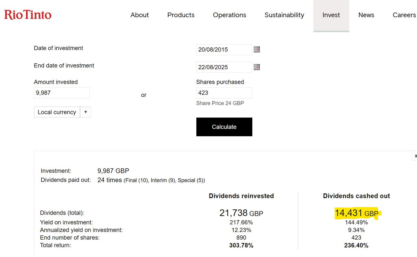Viewport: 417px width, 257px height.
Task: Click the Amount invested field showing 9,987
Action: click(62, 93)
